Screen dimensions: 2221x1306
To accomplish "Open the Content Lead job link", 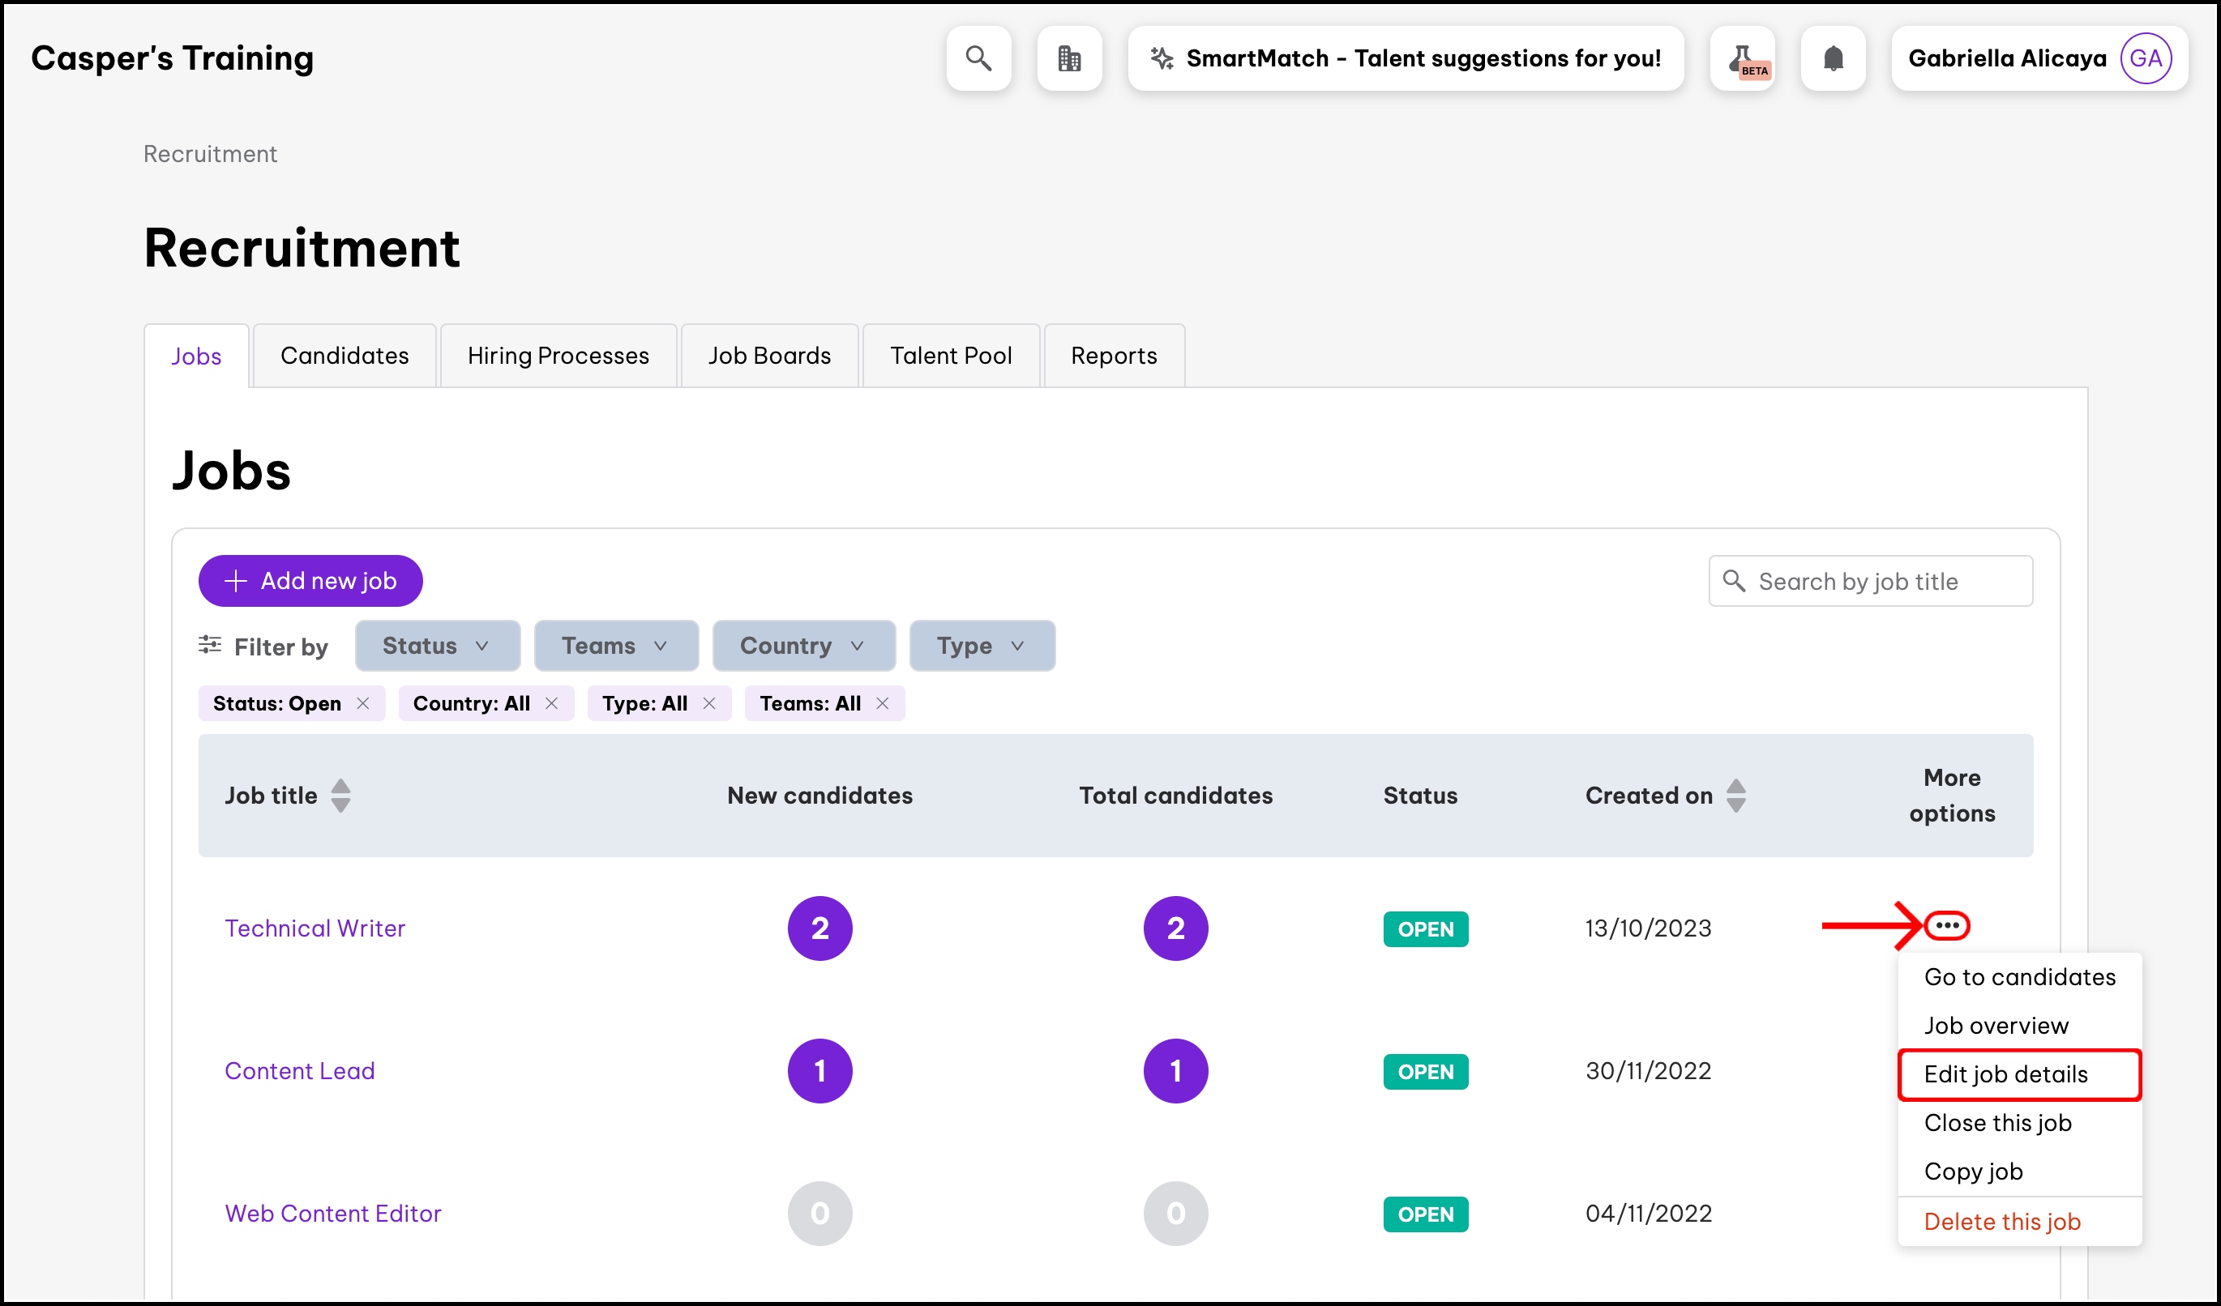I will click(x=300, y=1071).
